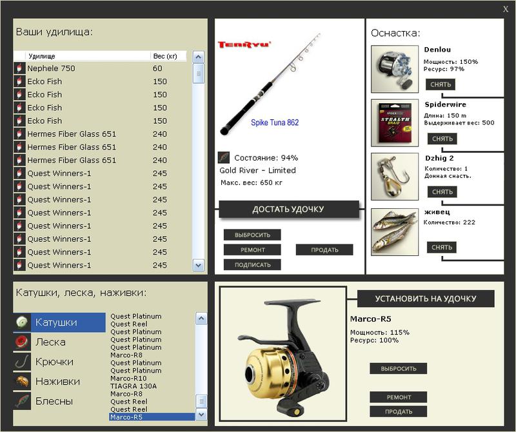This screenshot has width=516, height=432.
Task: Click the reel list scroll up arrow
Action: tap(201, 319)
